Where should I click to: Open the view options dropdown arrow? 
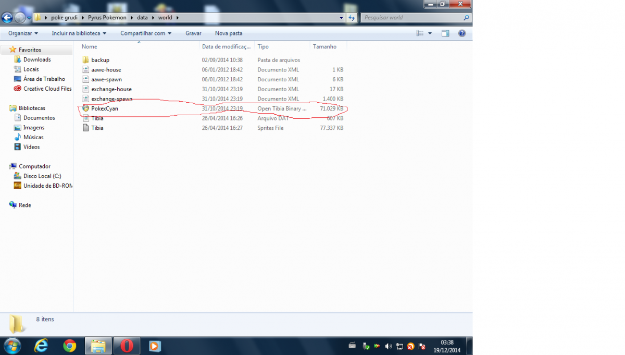point(430,33)
